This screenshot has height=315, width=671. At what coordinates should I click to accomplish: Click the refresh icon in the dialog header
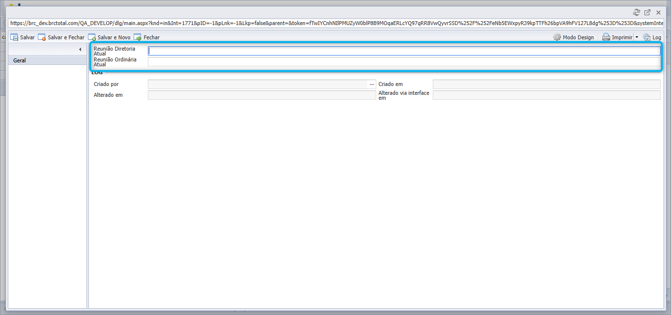[637, 13]
